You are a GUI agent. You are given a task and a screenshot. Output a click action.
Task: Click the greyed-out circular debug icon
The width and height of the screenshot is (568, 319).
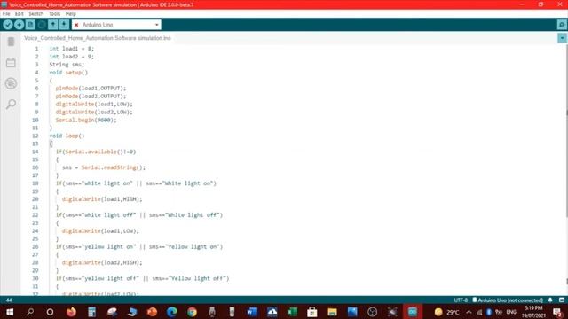click(x=42, y=25)
